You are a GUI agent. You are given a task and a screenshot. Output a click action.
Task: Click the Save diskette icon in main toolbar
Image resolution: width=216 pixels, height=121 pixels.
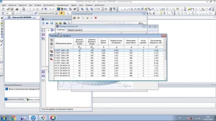point(12,9)
